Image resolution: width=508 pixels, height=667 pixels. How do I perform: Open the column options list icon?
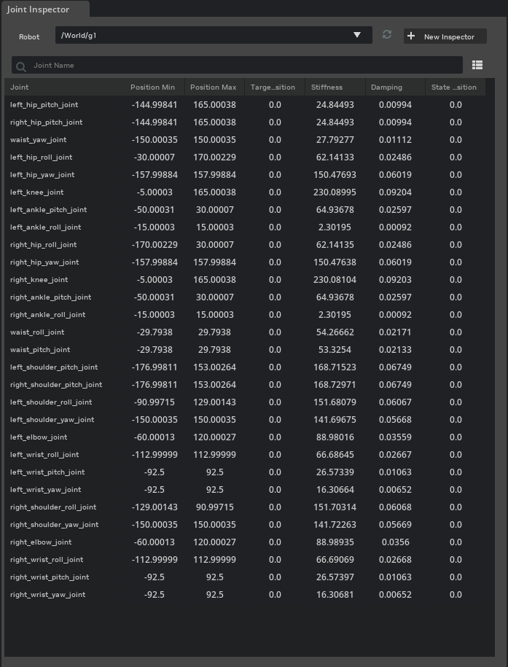pos(477,65)
